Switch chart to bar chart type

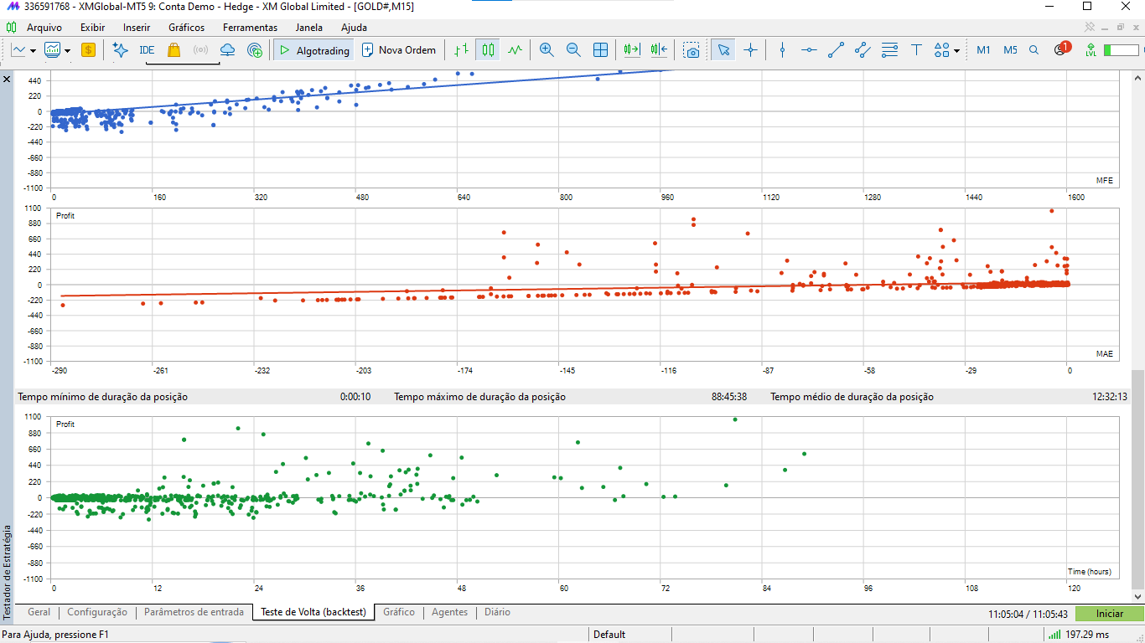coord(461,50)
